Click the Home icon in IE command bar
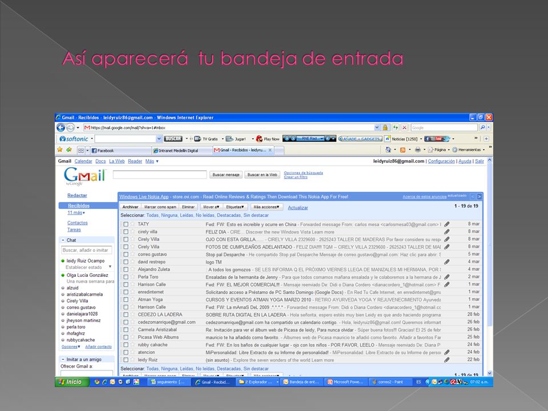The image size is (548, 411). point(388,150)
